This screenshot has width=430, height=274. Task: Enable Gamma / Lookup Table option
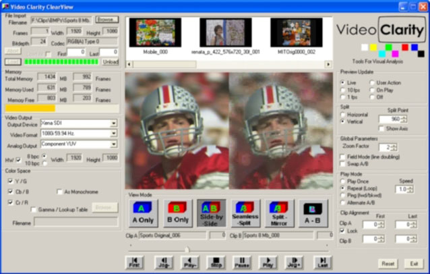click(34, 209)
